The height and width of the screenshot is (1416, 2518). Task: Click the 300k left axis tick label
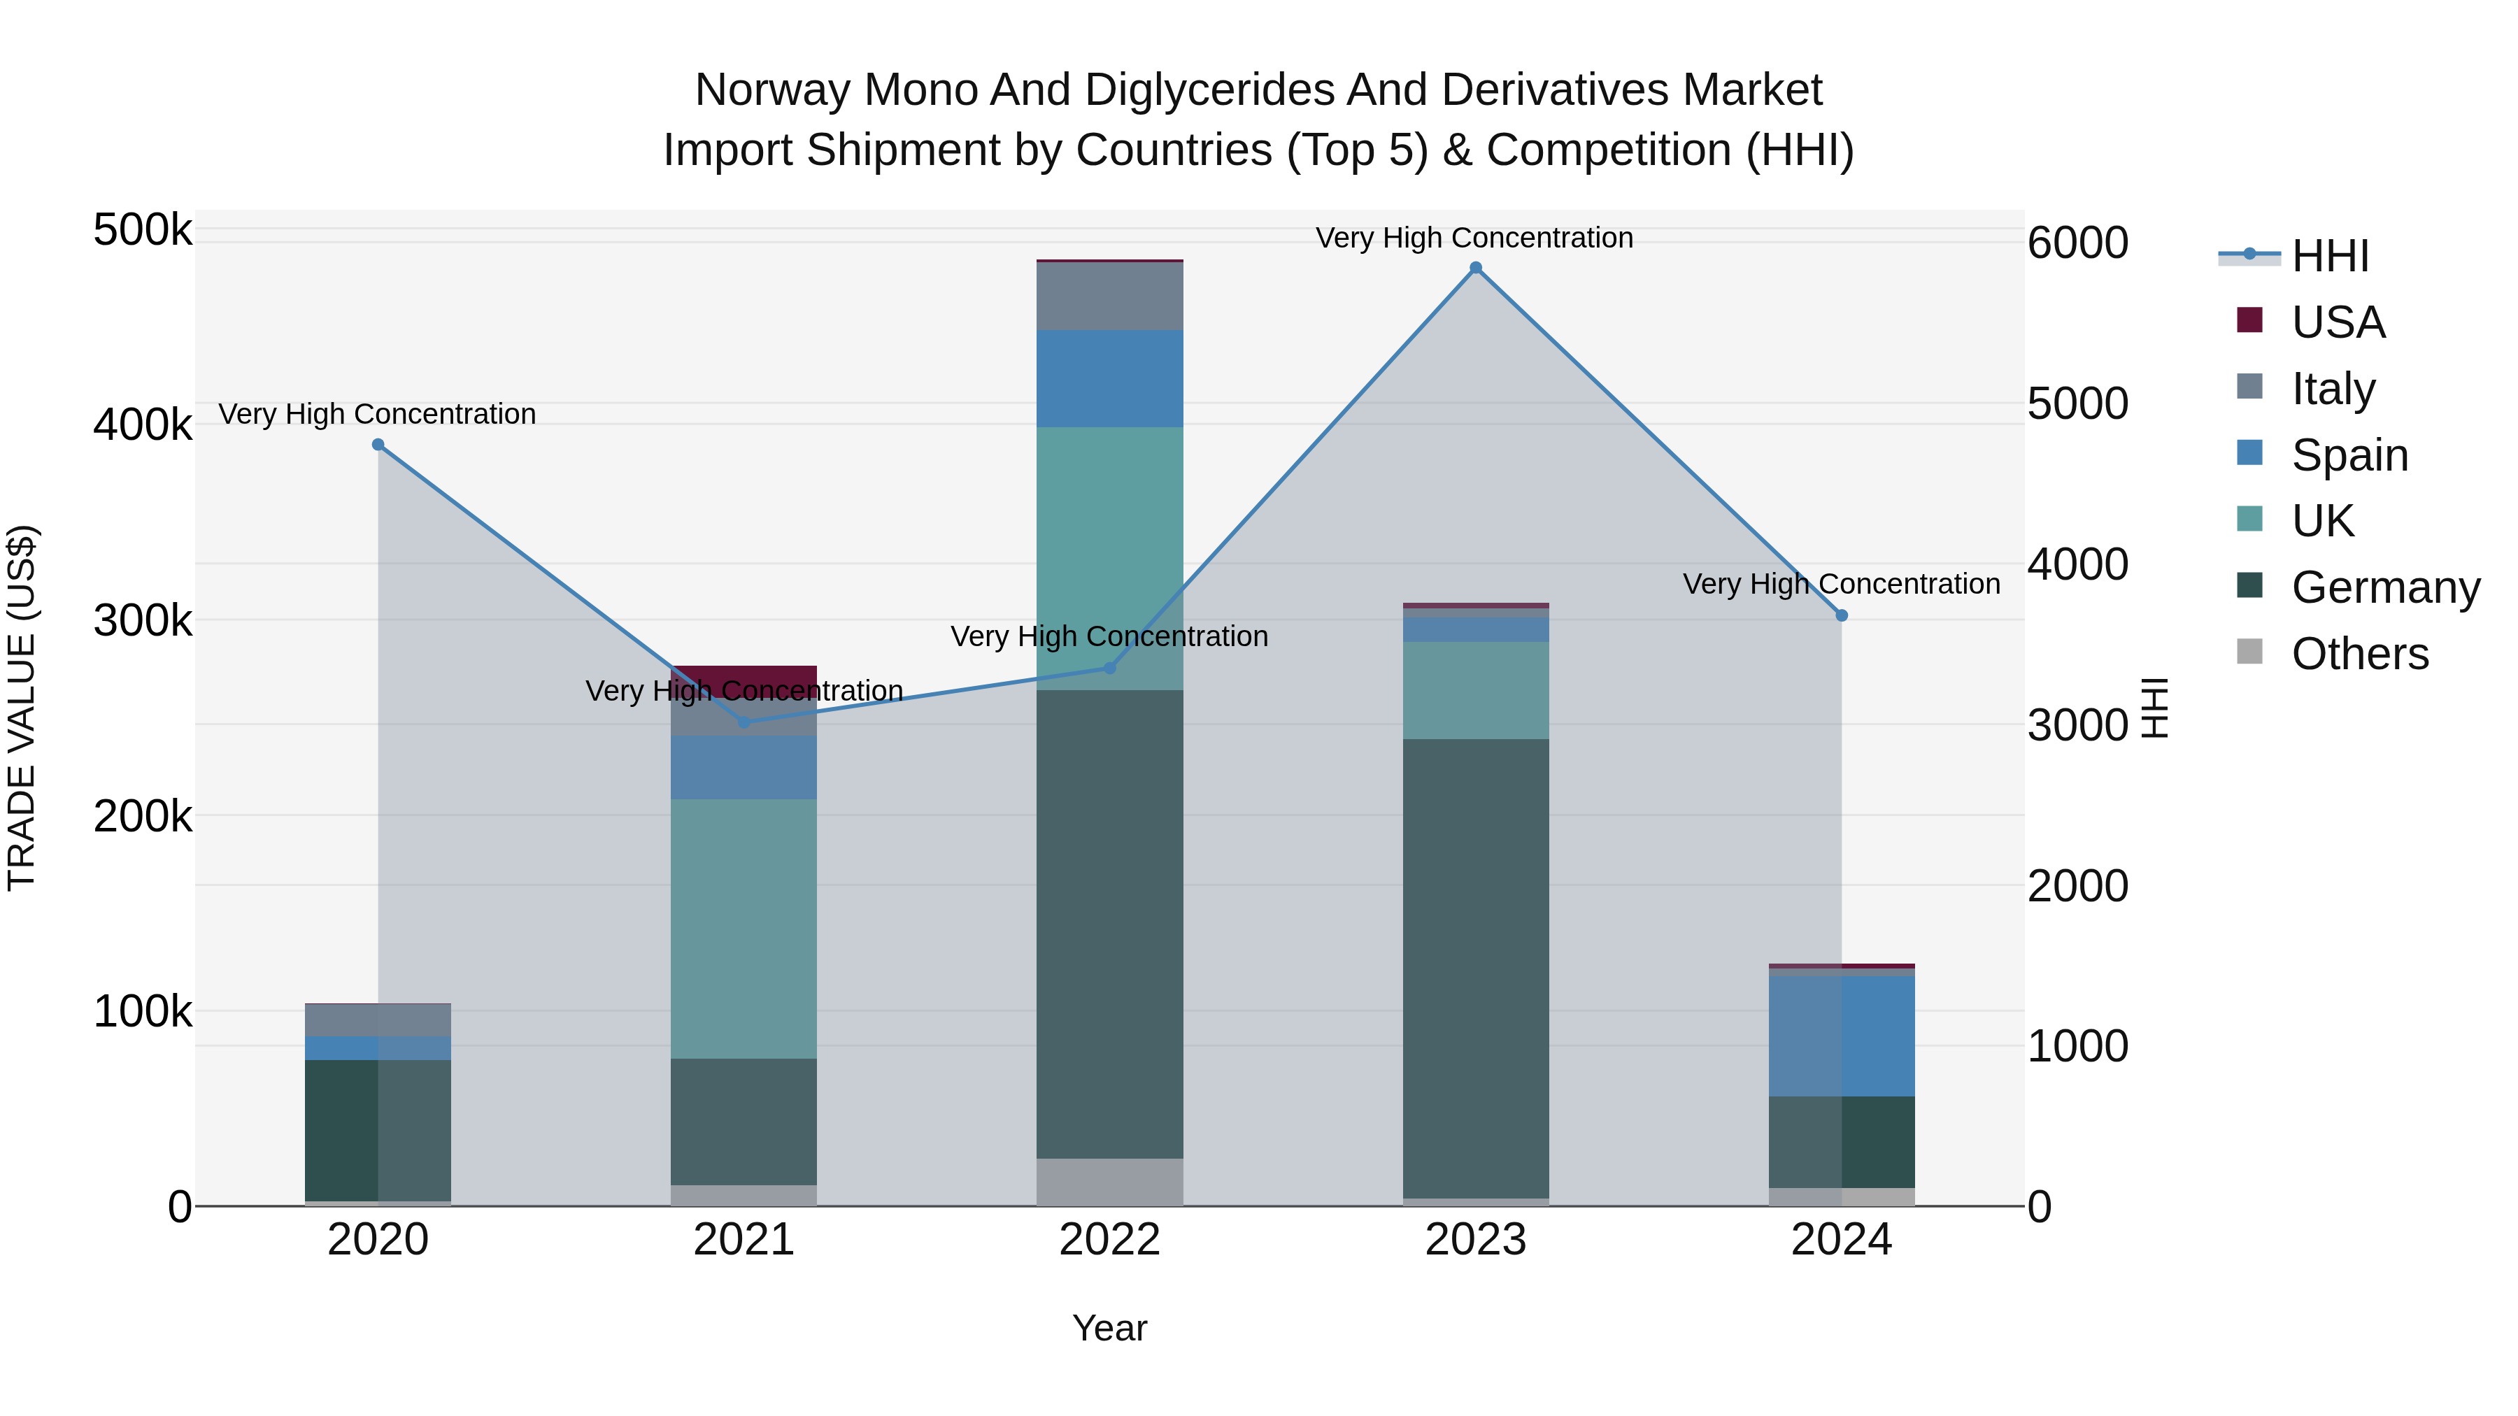pos(143,620)
